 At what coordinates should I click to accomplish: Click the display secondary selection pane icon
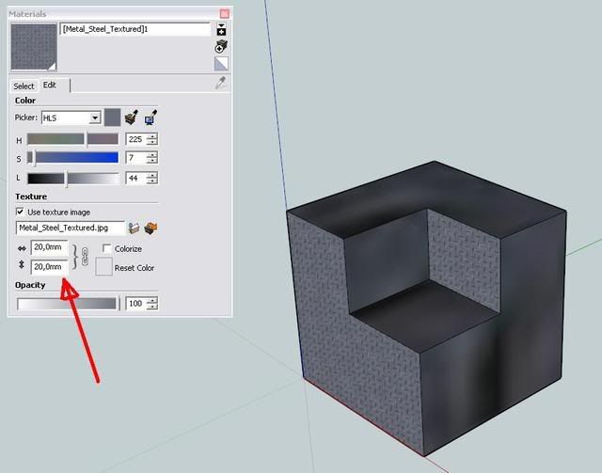point(221,29)
